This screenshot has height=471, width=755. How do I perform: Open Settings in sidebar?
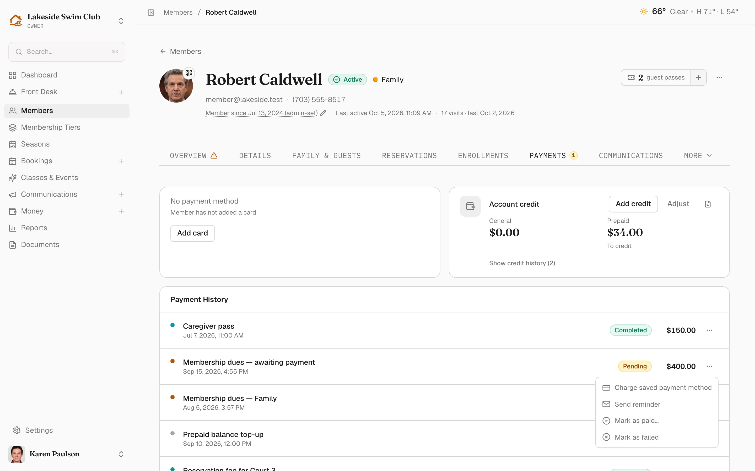[67, 430]
